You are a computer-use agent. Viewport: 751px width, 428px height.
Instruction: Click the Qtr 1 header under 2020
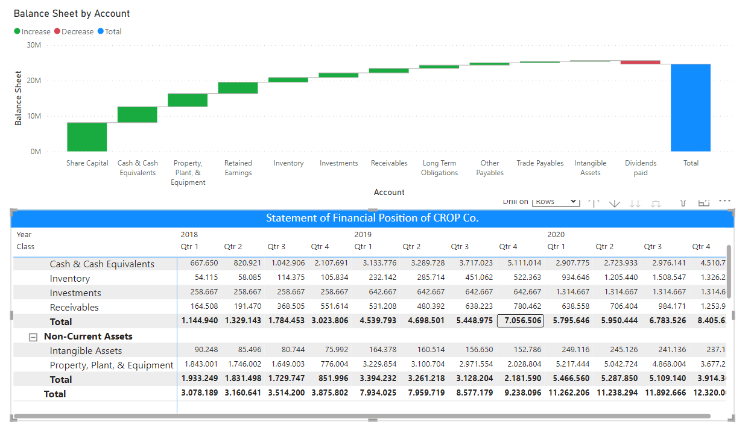pyautogui.click(x=556, y=247)
